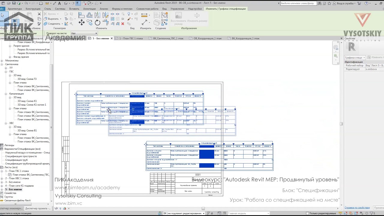Select Связанные файлы Revit in browser
Screen dimensions: 384x216
pyautogui.click(x=17, y=200)
